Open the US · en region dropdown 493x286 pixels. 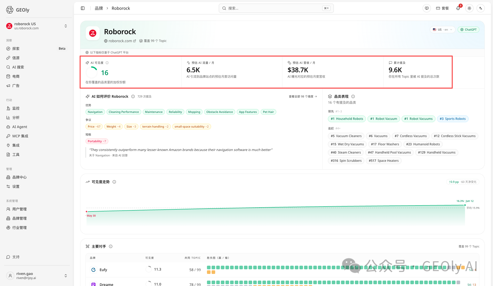click(442, 30)
